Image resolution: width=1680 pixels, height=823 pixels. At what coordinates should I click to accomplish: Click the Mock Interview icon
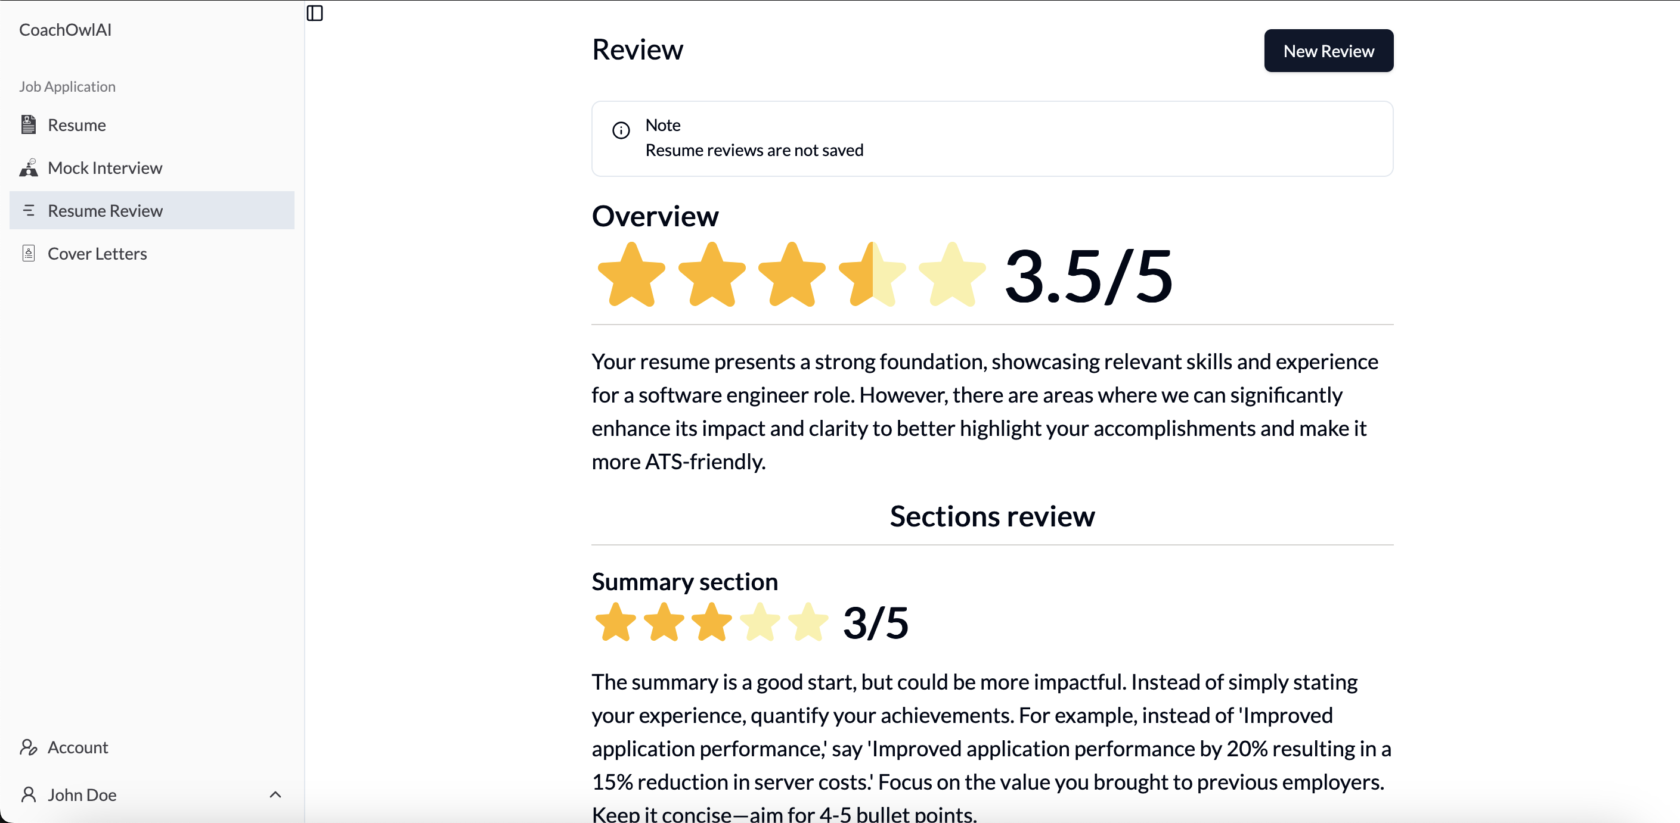pos(28,168)
